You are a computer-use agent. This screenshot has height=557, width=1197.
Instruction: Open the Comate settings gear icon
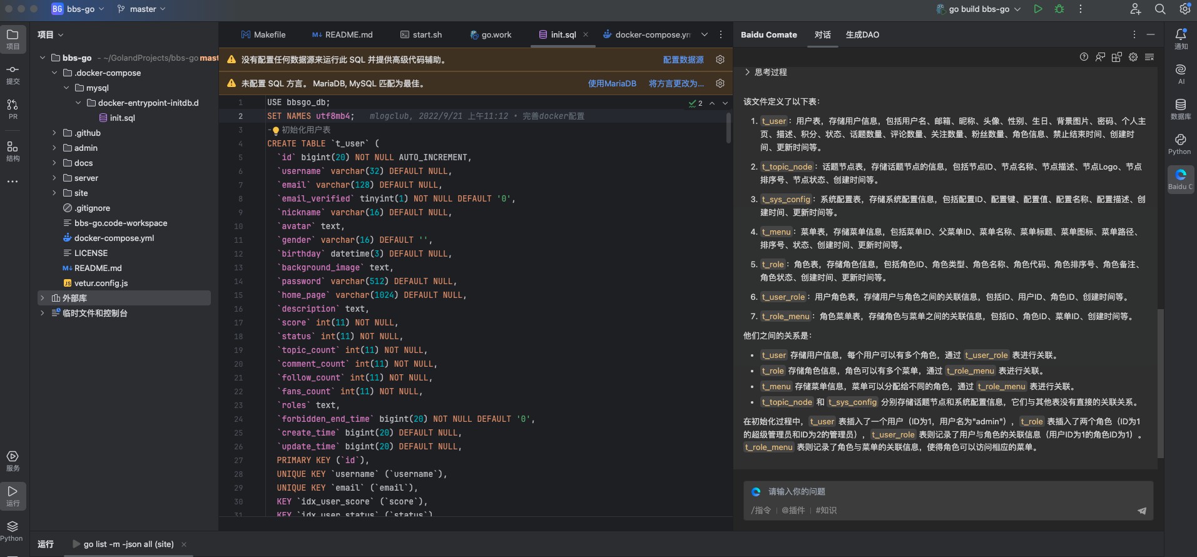1133,57
